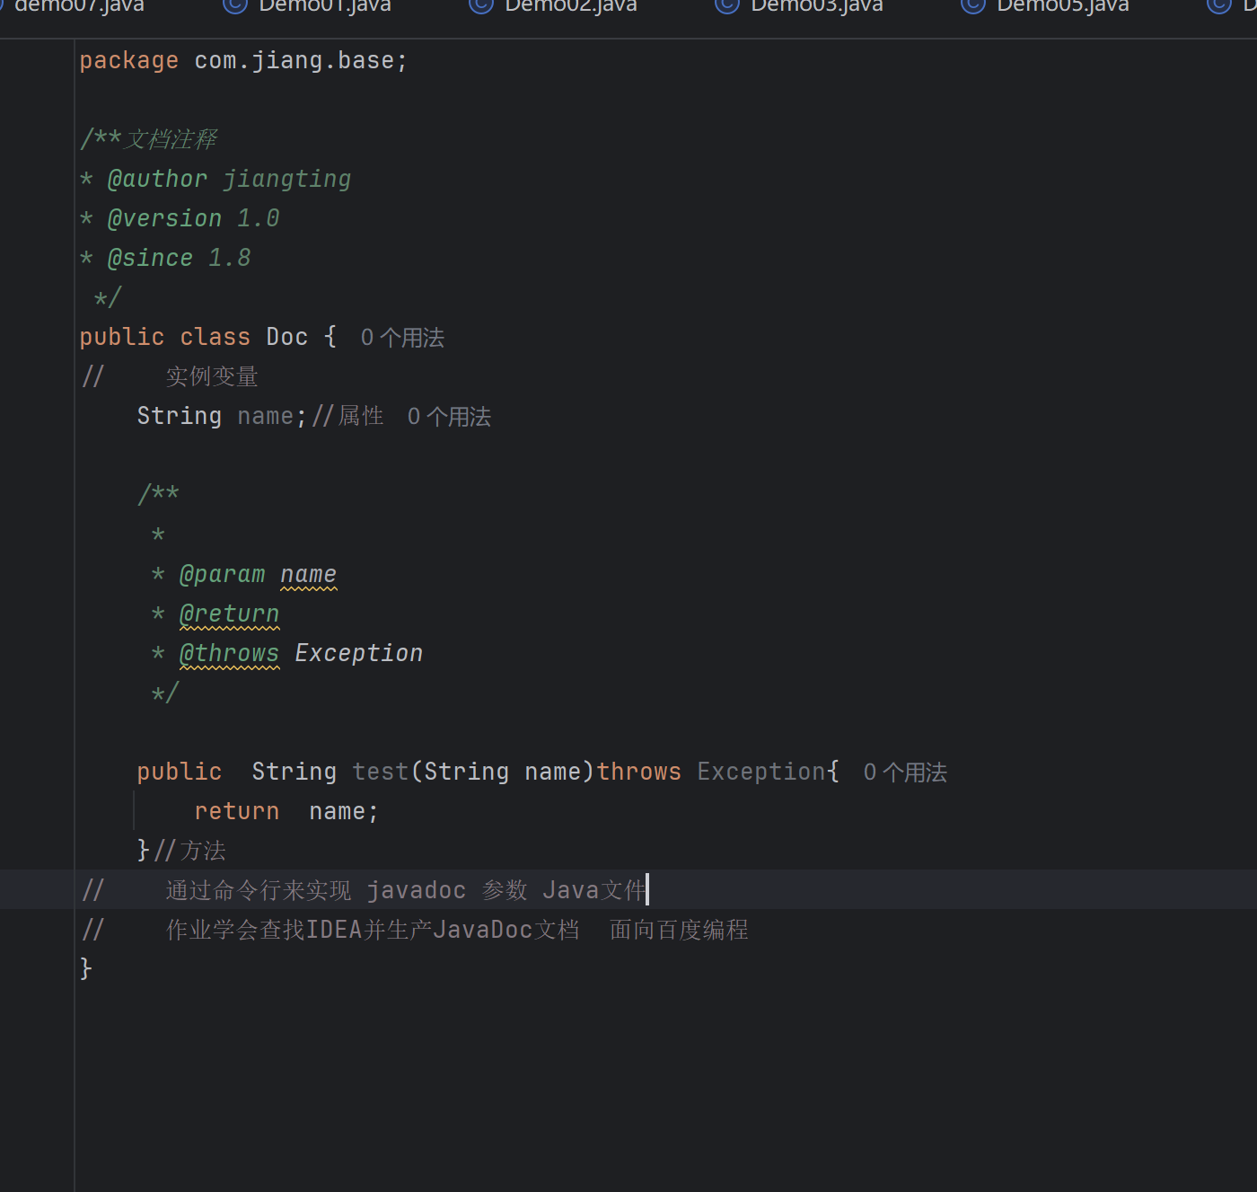This screenshot has height=1192, width=1257.
Task: Click the test method name
Action: point(380,773)
